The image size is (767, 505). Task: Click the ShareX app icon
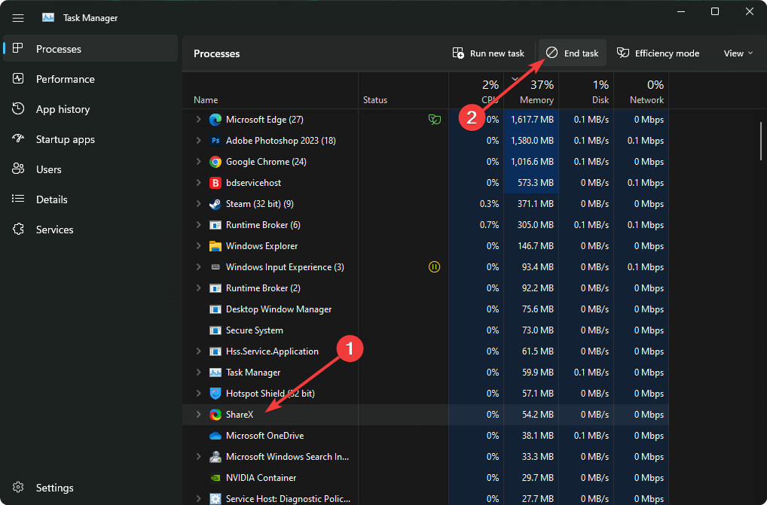(x=215, y=415)
